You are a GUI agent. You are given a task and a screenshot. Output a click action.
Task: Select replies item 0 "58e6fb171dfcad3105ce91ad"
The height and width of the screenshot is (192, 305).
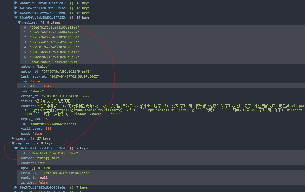coord(162,27)
